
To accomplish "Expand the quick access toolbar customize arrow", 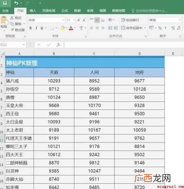I will (x=40, y=3).
